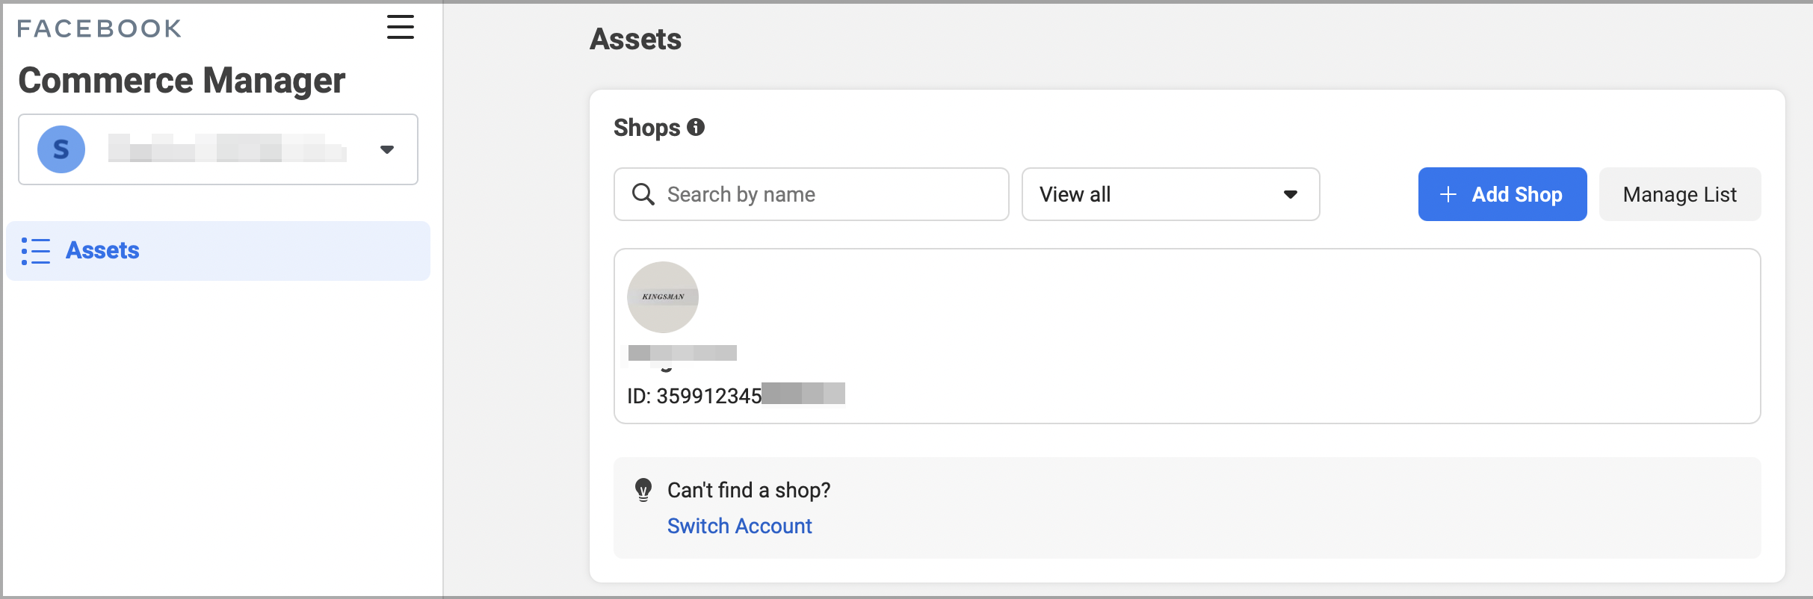Image resolution: width=1813 pixels, height=599 pixels.
Task: Open the Kingsman shop logo thumbnail
Action: click(x=663, y=297)
